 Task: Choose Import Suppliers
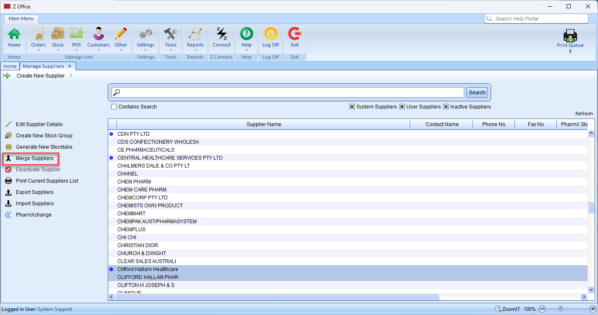[x=35, y=204]
